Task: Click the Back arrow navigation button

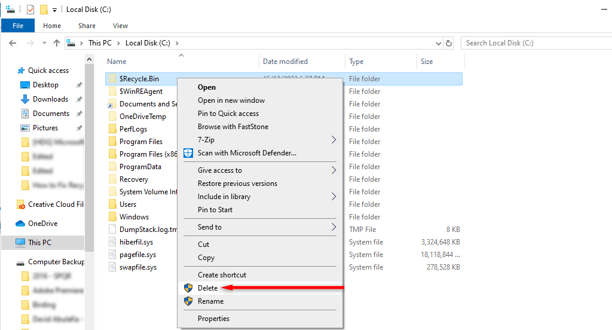Action: click(x=13, y=43)
